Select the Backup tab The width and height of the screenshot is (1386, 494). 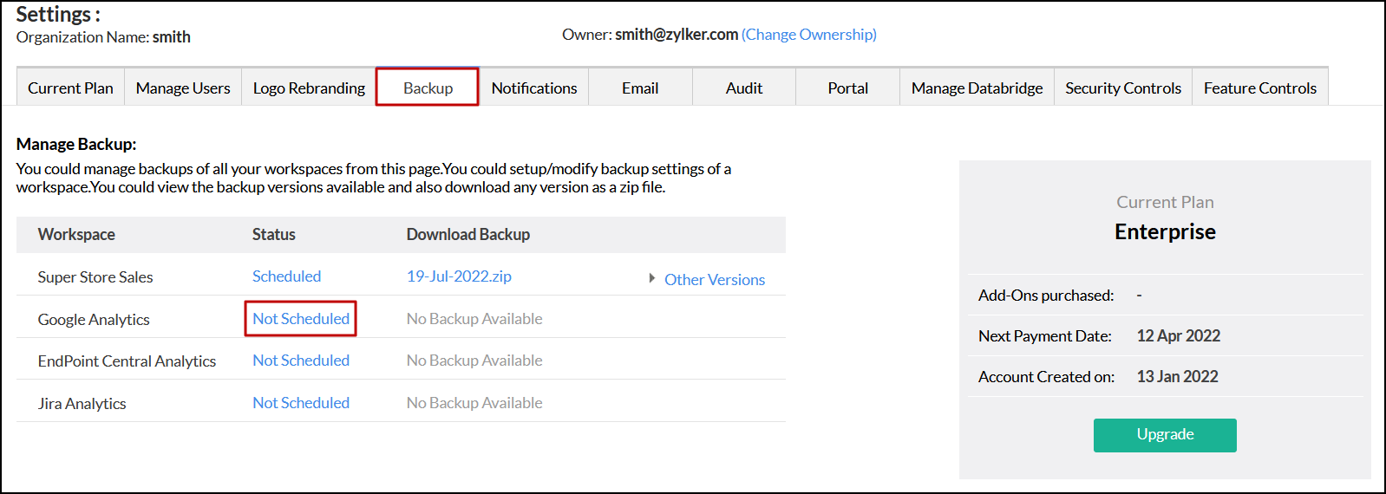coord(428,88)
